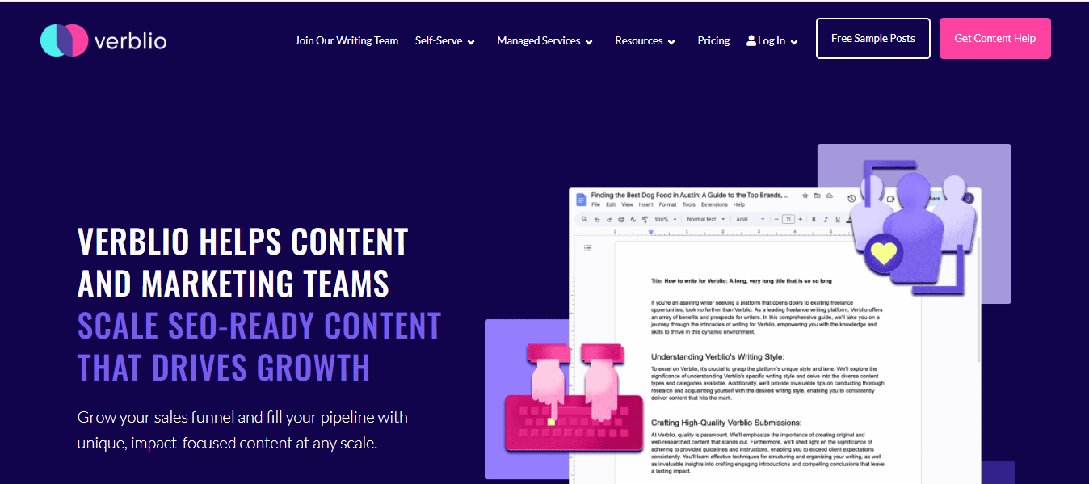Open the Extensions menu in the document
Screen dimensions: 1089x484
pos(714,204)
